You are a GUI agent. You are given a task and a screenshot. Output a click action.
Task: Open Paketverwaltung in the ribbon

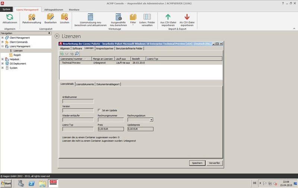pos(31,17)
